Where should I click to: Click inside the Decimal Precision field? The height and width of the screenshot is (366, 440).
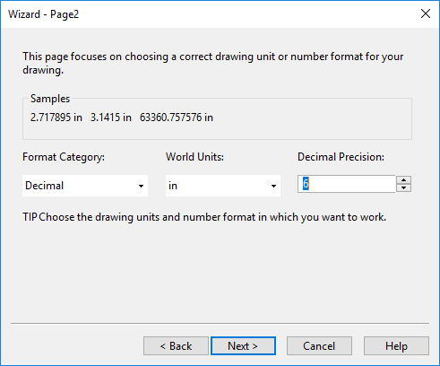[347, 184]
